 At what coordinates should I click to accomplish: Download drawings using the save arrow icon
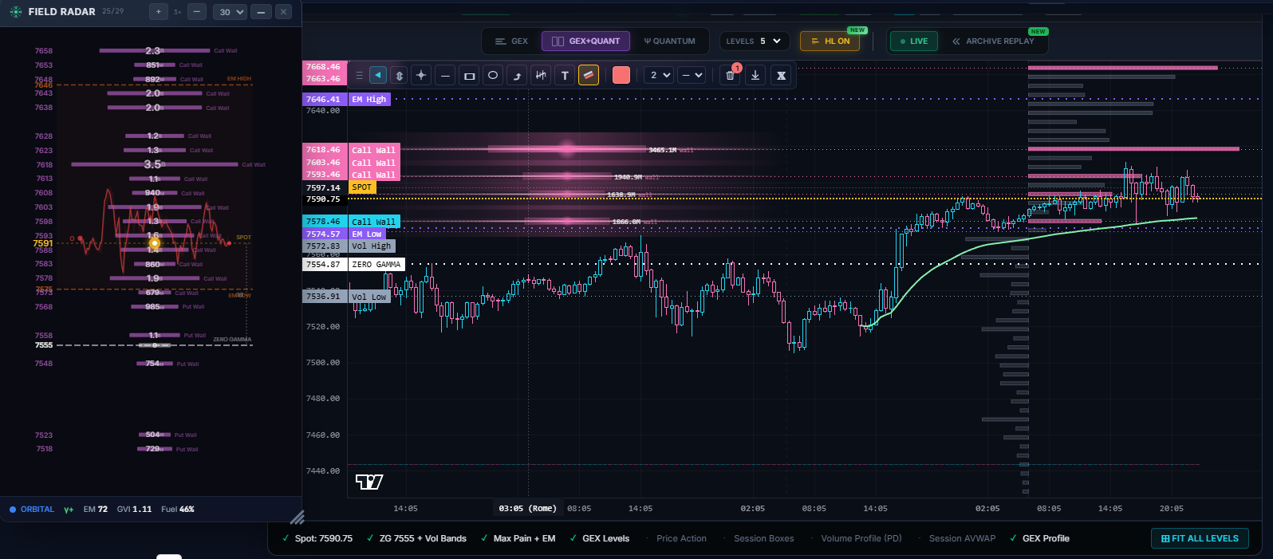coord(755,75)
